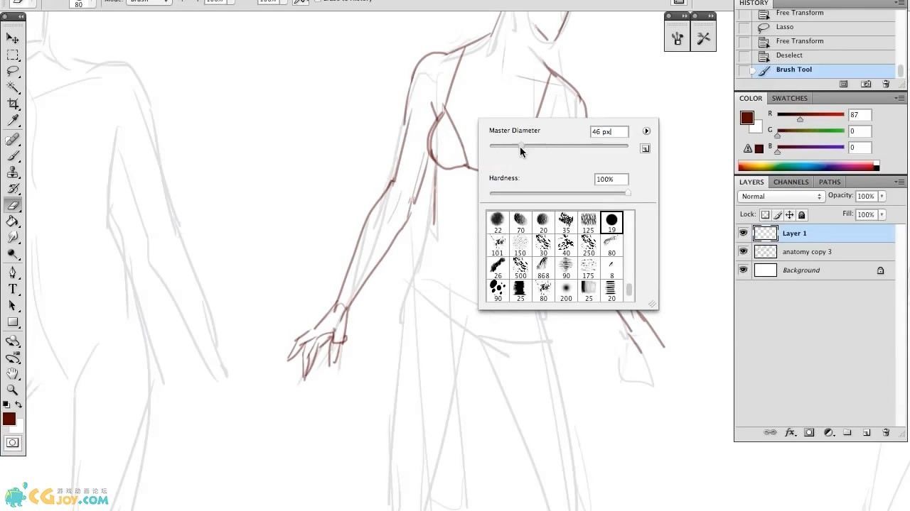Open the History panel options menu
This screenshot has height=511, width=910.
[901, 3]
